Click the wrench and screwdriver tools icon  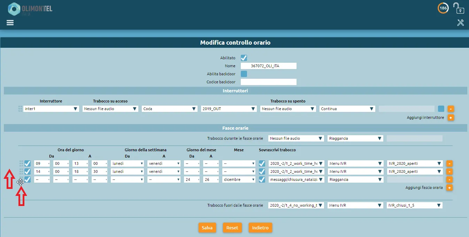point(460,23)
